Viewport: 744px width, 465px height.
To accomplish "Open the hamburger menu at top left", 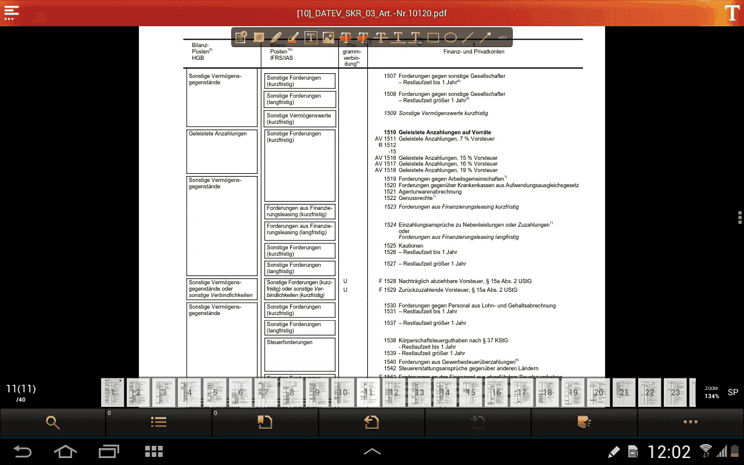I will coord(11,13).
